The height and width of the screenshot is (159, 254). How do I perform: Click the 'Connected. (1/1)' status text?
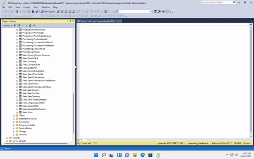coord(88,143)
